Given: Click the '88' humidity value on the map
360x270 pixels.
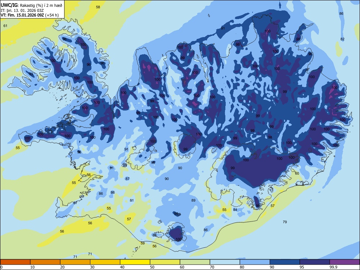Looking at the screenshot, I should pos(154,235).
